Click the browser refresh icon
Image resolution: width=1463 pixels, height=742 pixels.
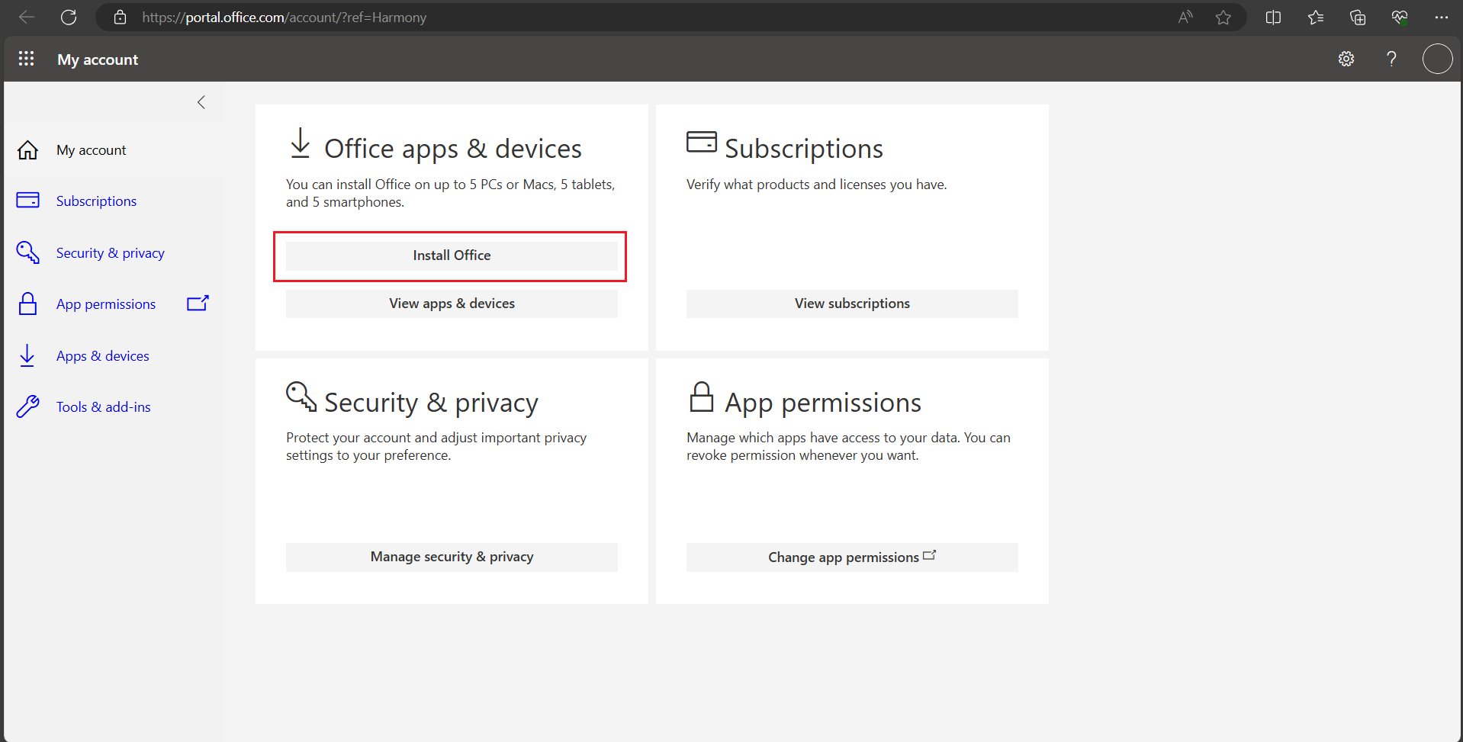pyautogui.click(x=69, y=17)
